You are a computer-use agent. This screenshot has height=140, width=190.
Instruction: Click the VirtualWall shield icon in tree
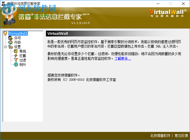5,33
